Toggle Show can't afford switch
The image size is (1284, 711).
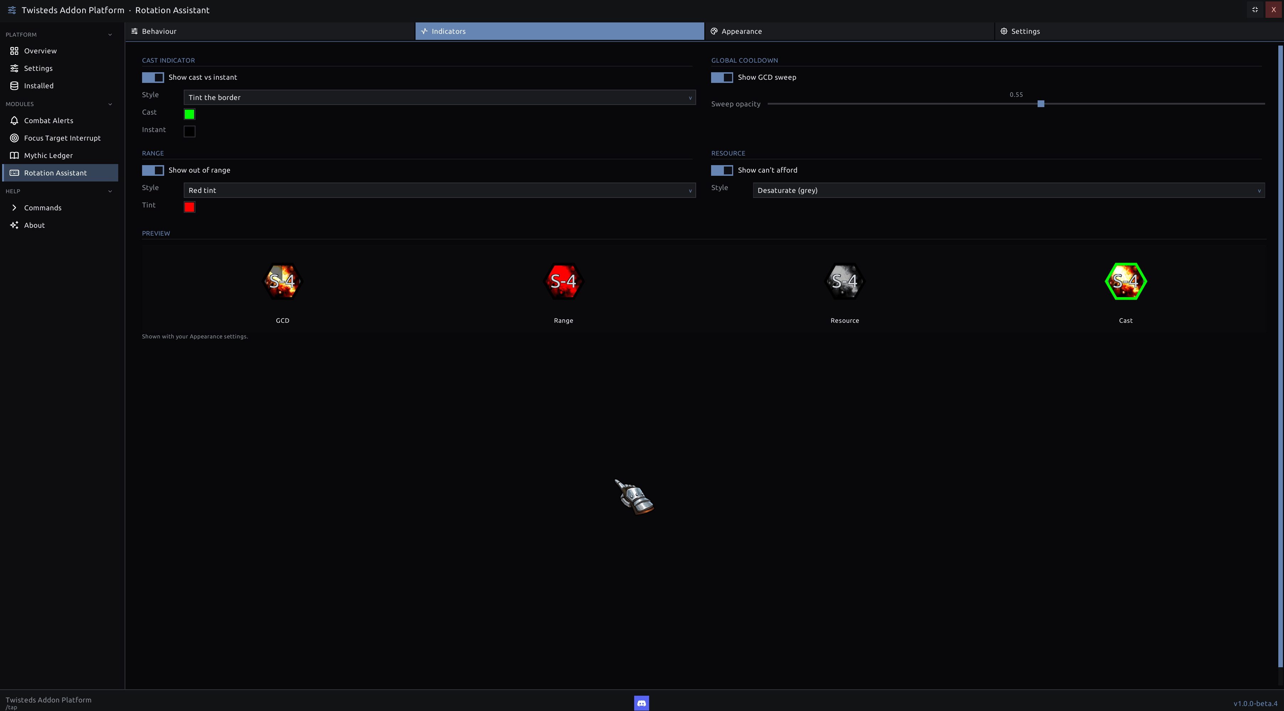[722, 170]
